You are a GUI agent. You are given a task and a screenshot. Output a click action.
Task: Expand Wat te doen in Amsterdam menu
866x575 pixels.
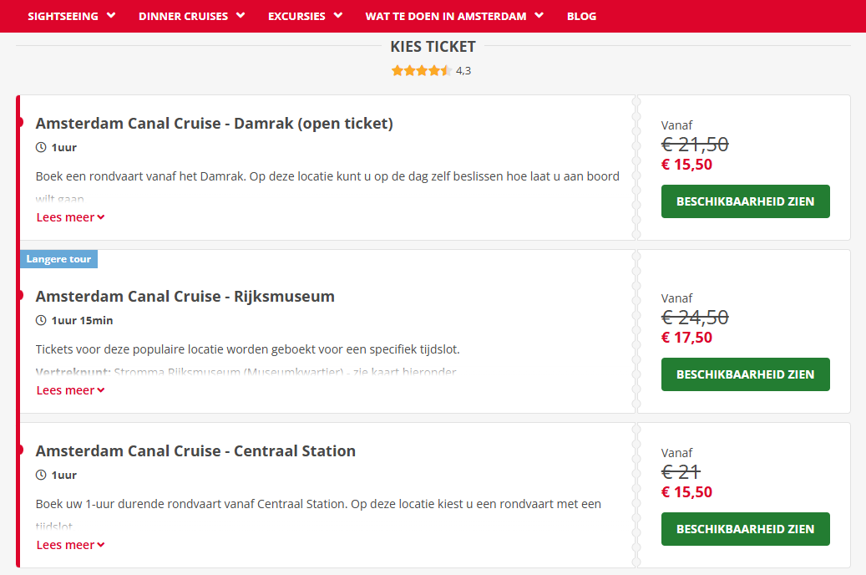point(454,16)
